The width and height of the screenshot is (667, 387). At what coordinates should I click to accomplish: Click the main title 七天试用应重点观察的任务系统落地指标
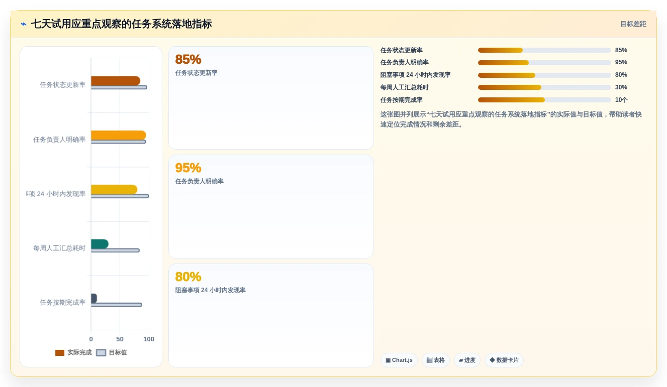click(122, 24)
